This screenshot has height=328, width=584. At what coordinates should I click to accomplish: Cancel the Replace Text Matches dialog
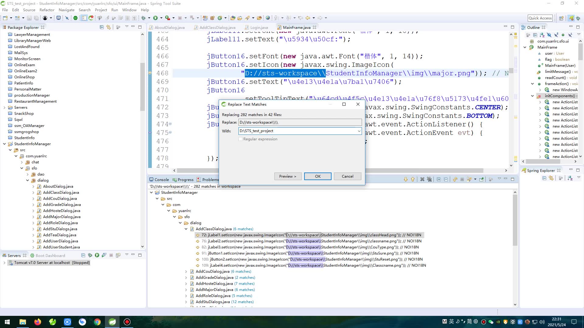coord(347,176)
